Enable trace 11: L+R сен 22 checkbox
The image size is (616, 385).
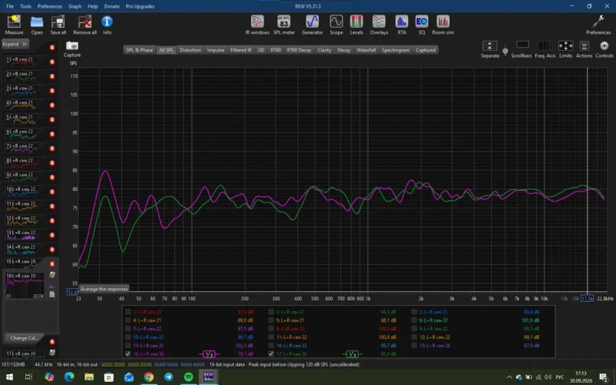click(x=271, y=337)
